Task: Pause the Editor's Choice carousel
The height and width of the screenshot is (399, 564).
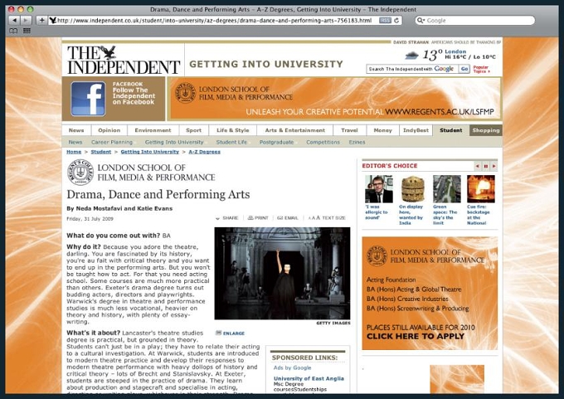Action: pyautogui.click(x=486, y=166)
